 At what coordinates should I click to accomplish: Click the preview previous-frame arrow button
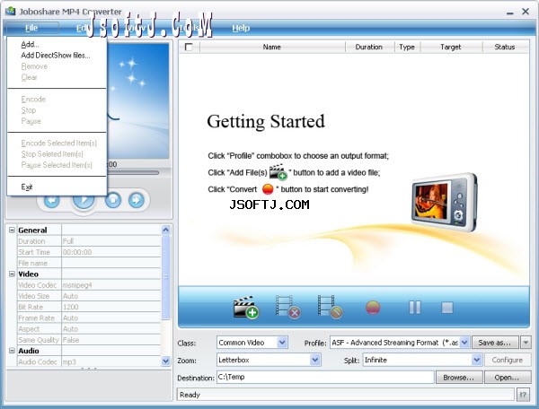pyautogui.click(x=52, y=200)
